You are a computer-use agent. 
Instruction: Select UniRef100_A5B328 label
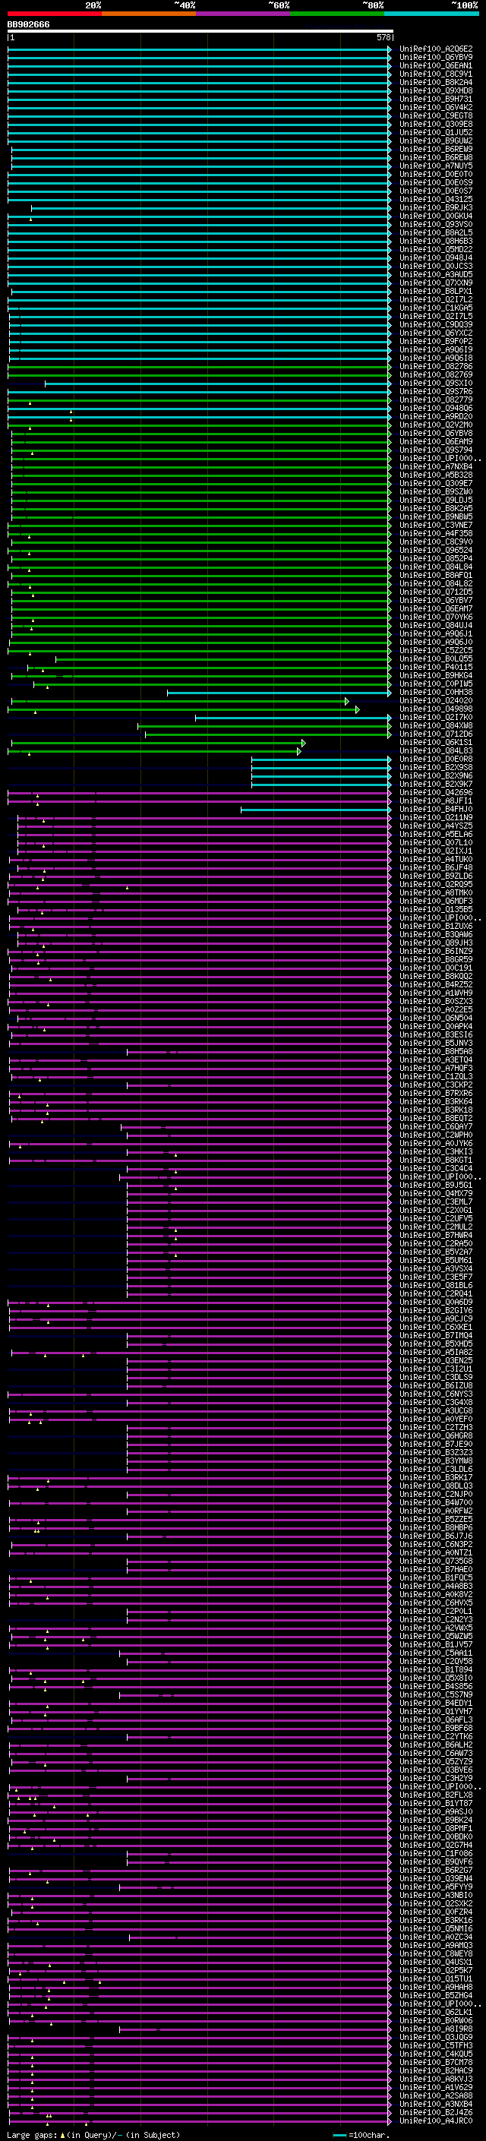click(436, 475)
